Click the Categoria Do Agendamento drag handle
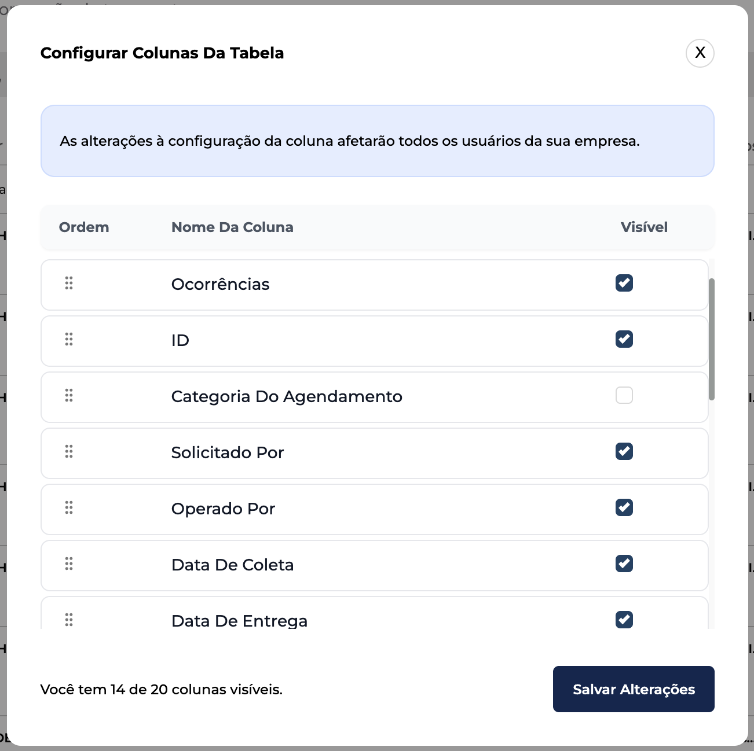Screen dimensions: 754x751 [x=69, y=395]
